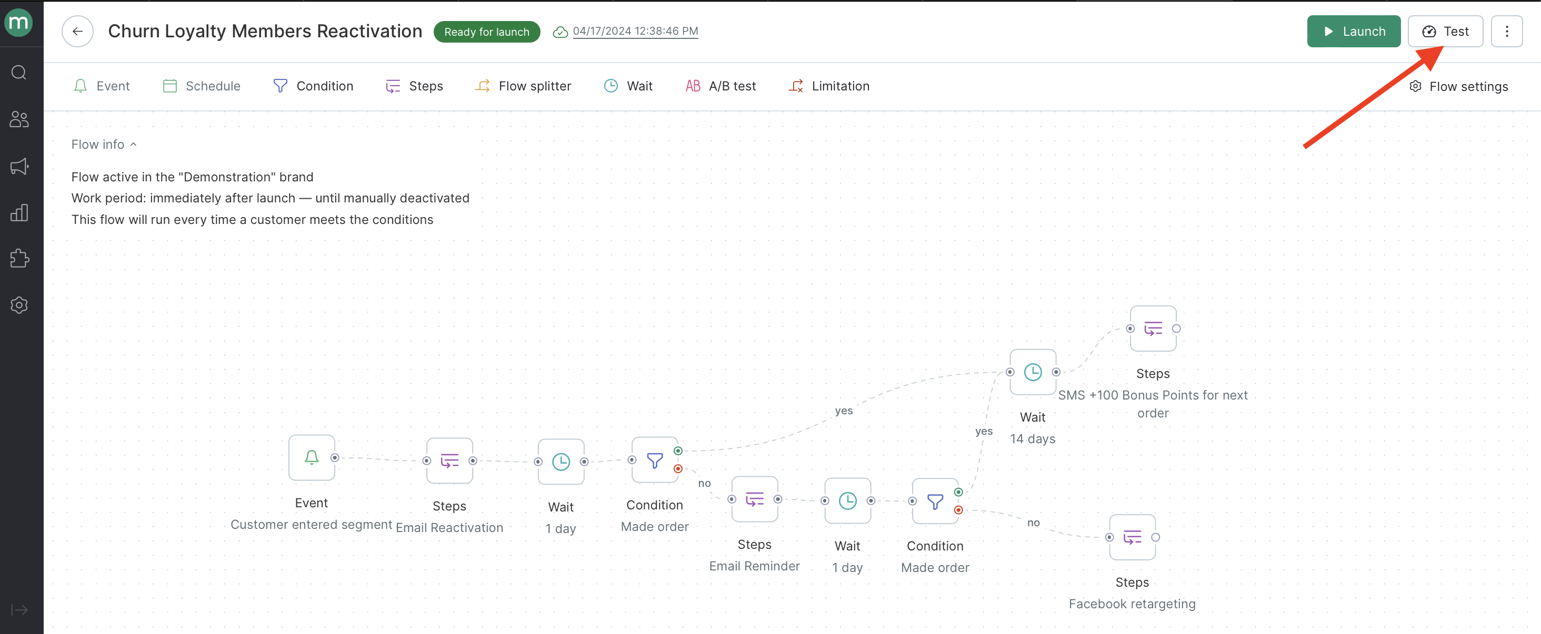Add an Event block from toolbar

(101, 86)
